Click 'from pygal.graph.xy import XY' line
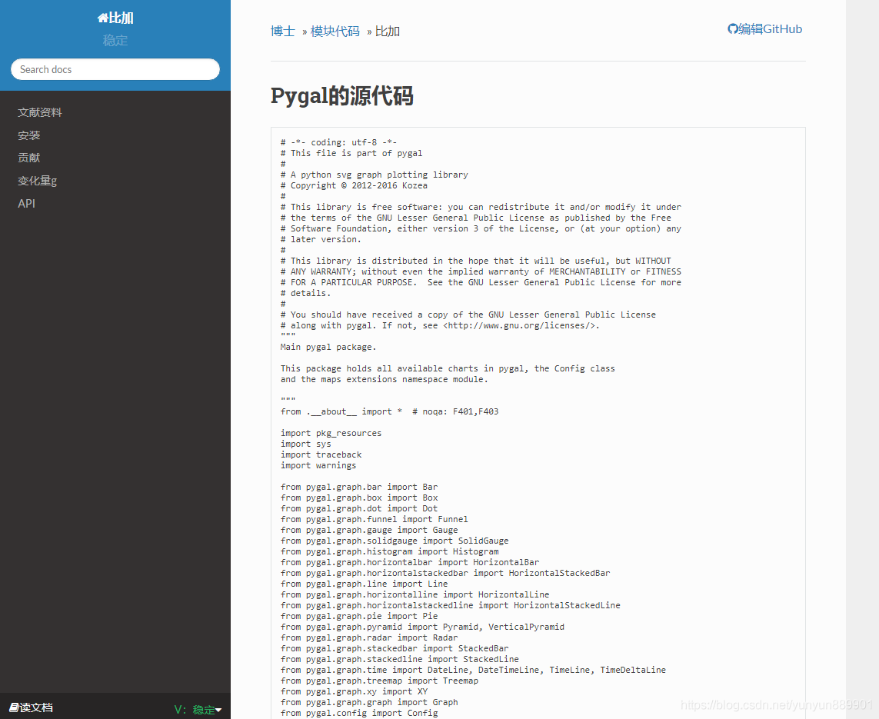The image size is (879, 719). click(355, 691)
